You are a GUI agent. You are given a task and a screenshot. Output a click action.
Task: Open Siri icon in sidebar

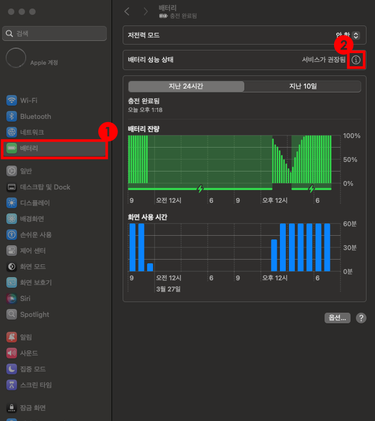12,298
